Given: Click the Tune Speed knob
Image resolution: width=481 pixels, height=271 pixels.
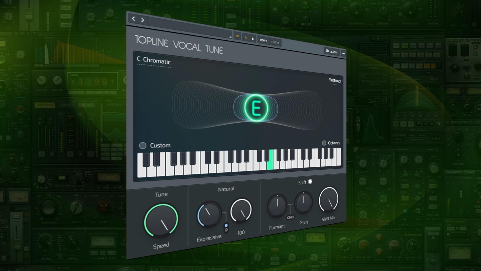Looking at the screenshot, I should [x=161, y=221].
